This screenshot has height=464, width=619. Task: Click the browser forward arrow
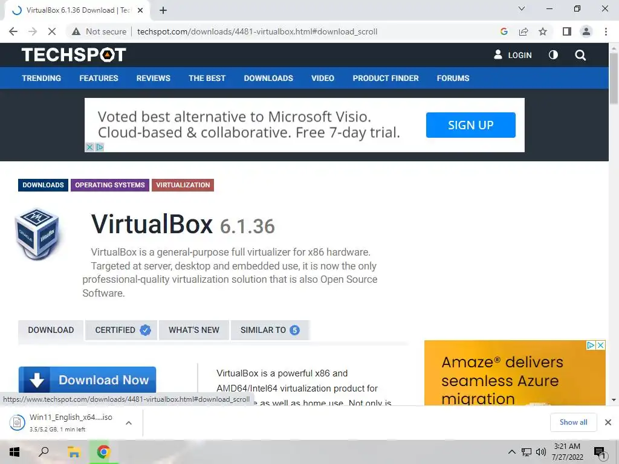33,31
